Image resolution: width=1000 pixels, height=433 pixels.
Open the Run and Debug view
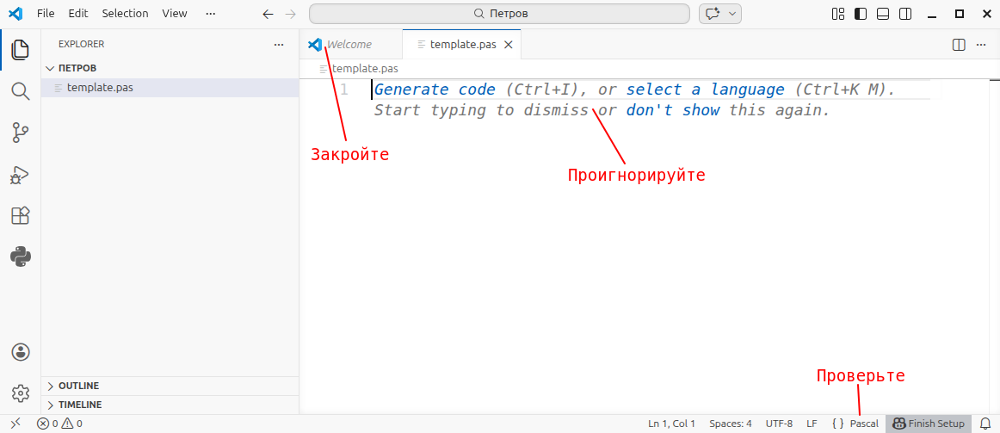(x=20, y=175)
